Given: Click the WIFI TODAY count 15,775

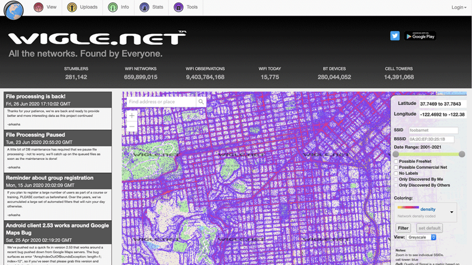Looking at the screenshot, I should (270, 77).
